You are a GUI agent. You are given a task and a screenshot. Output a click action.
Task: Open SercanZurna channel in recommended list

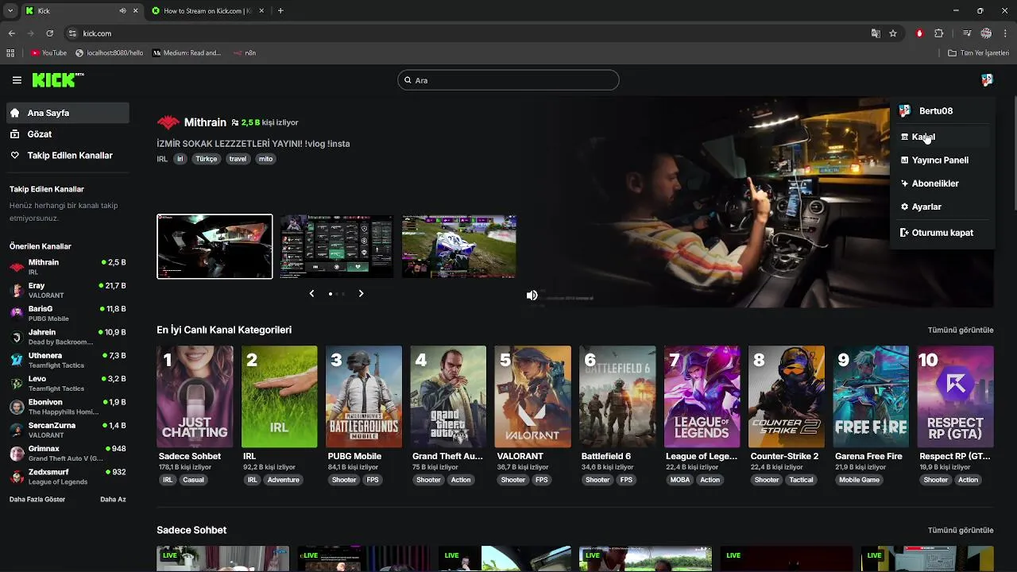tap(68, 430)
